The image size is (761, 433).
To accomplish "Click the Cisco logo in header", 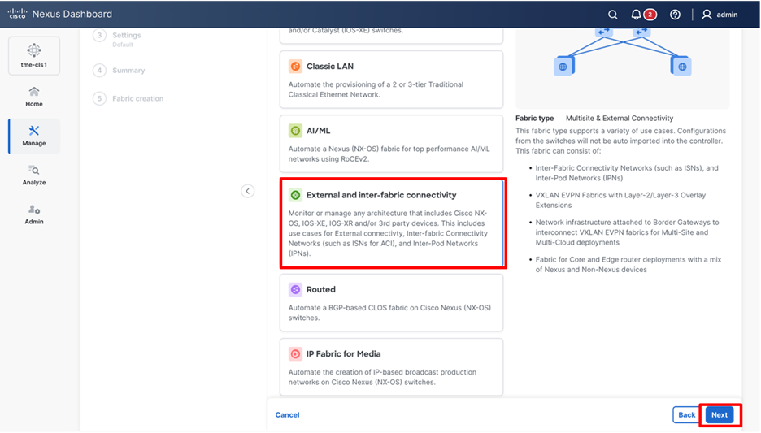I will click(x=17, y=14).
